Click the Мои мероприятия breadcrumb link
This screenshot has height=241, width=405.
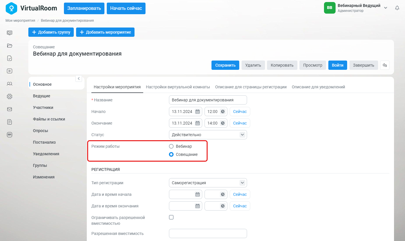pyautogui.click(x=20, y=21)
